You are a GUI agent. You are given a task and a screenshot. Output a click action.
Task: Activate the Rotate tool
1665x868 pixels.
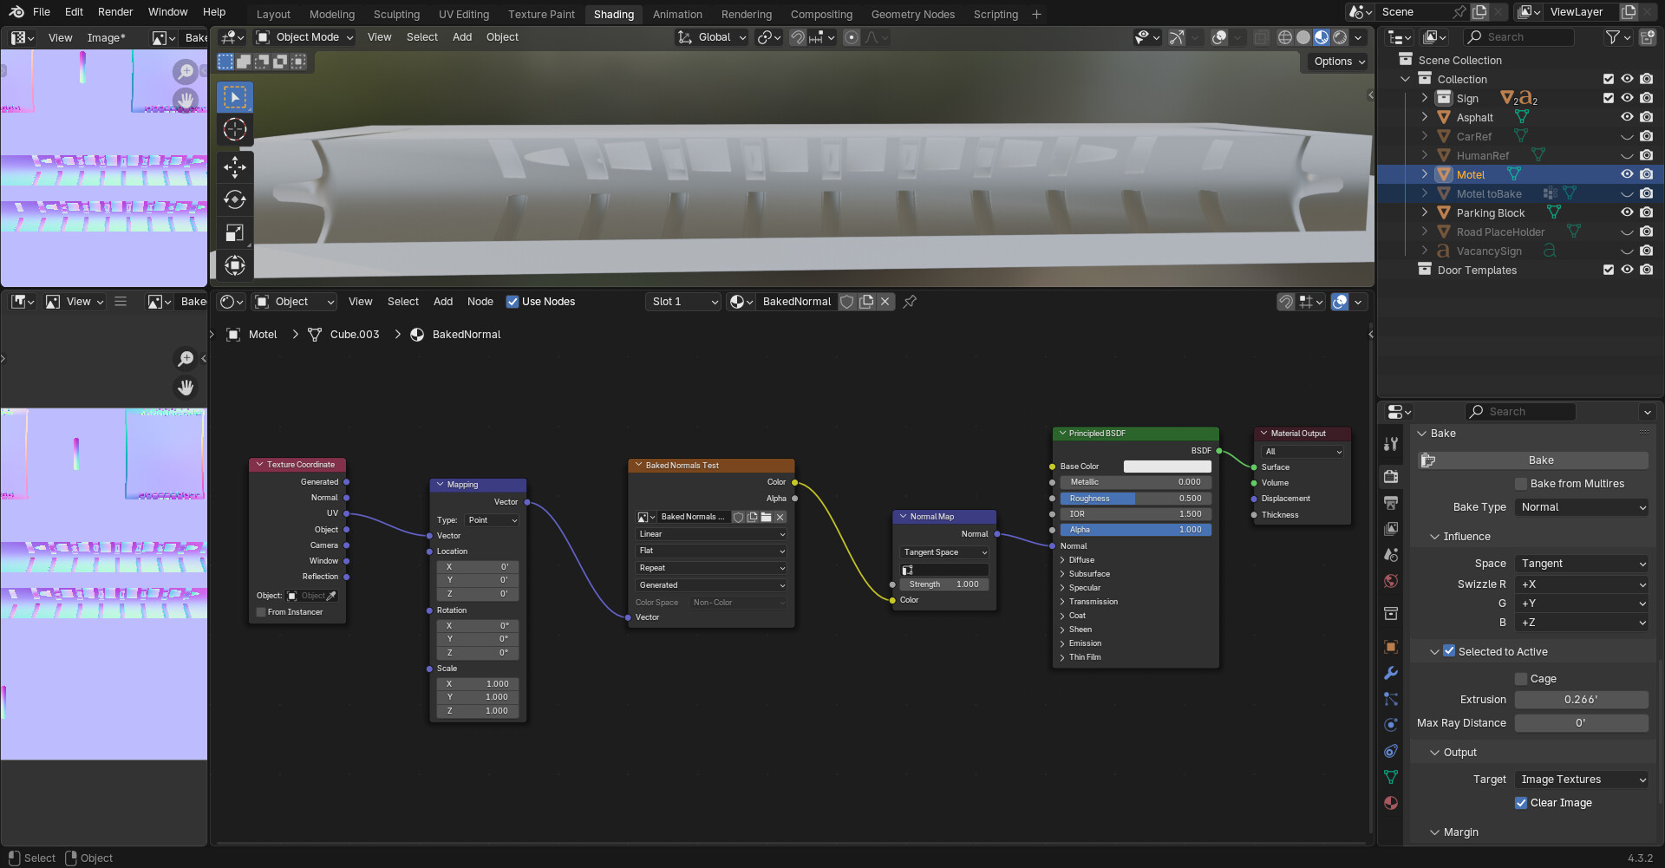click(x=234, y=199)
